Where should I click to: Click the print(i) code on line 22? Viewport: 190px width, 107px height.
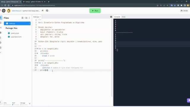(x=44, y=70)
